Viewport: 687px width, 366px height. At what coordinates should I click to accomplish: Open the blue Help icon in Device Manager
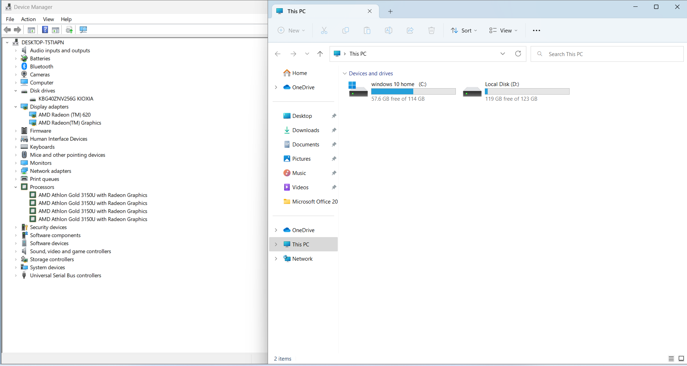click(x=45, y=30)
